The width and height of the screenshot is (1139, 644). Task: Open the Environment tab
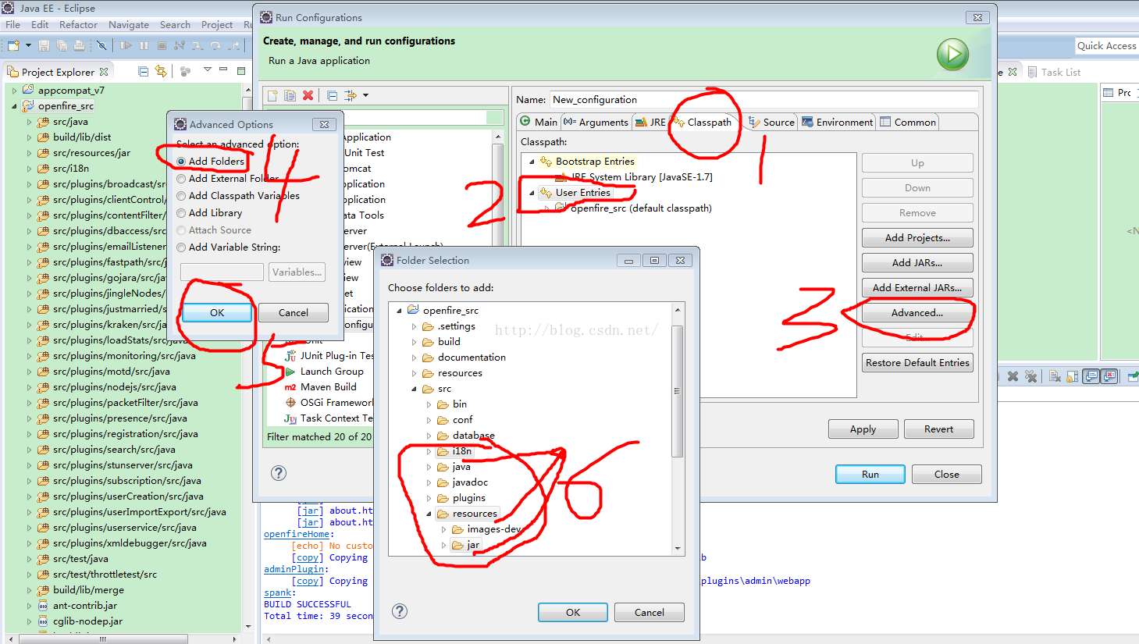(x=838, y=122)
